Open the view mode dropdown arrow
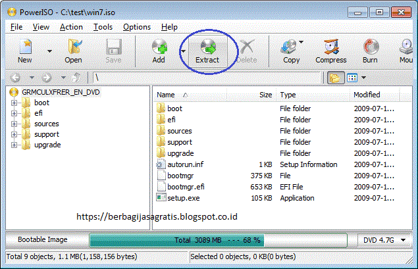Image resolution: width=418 pixels, height=269 pixels. tap(363, 78)
